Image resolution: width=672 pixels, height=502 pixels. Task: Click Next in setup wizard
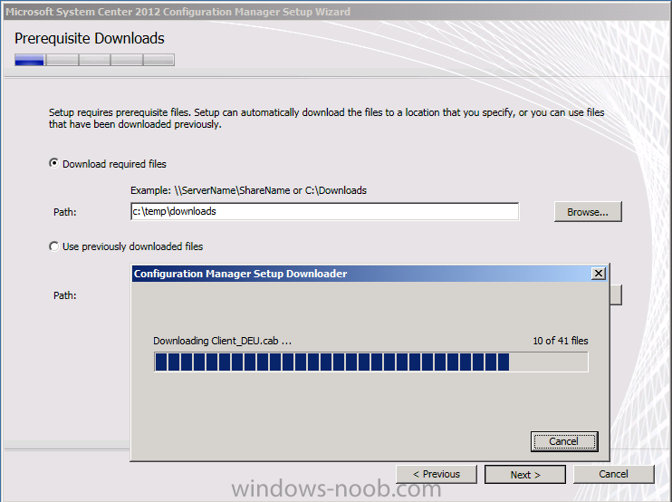tap(525, 475)
